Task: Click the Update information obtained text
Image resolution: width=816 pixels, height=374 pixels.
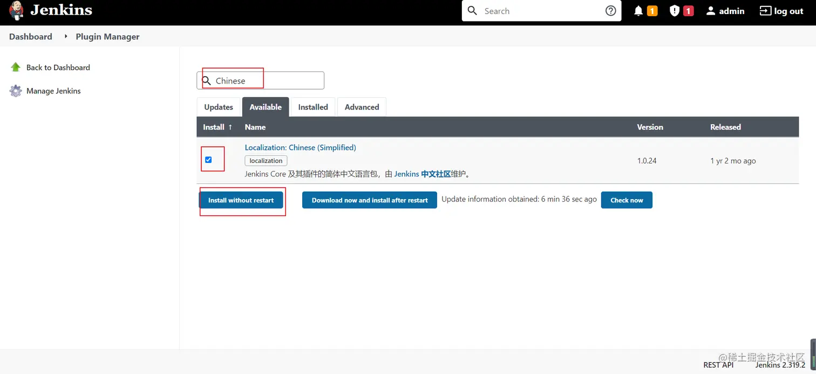Action: (x=519, y=199)
